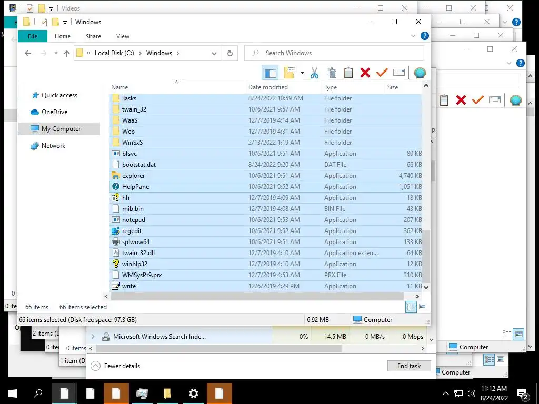
Task: Select the bootstat.dat file
Action: 265,165
